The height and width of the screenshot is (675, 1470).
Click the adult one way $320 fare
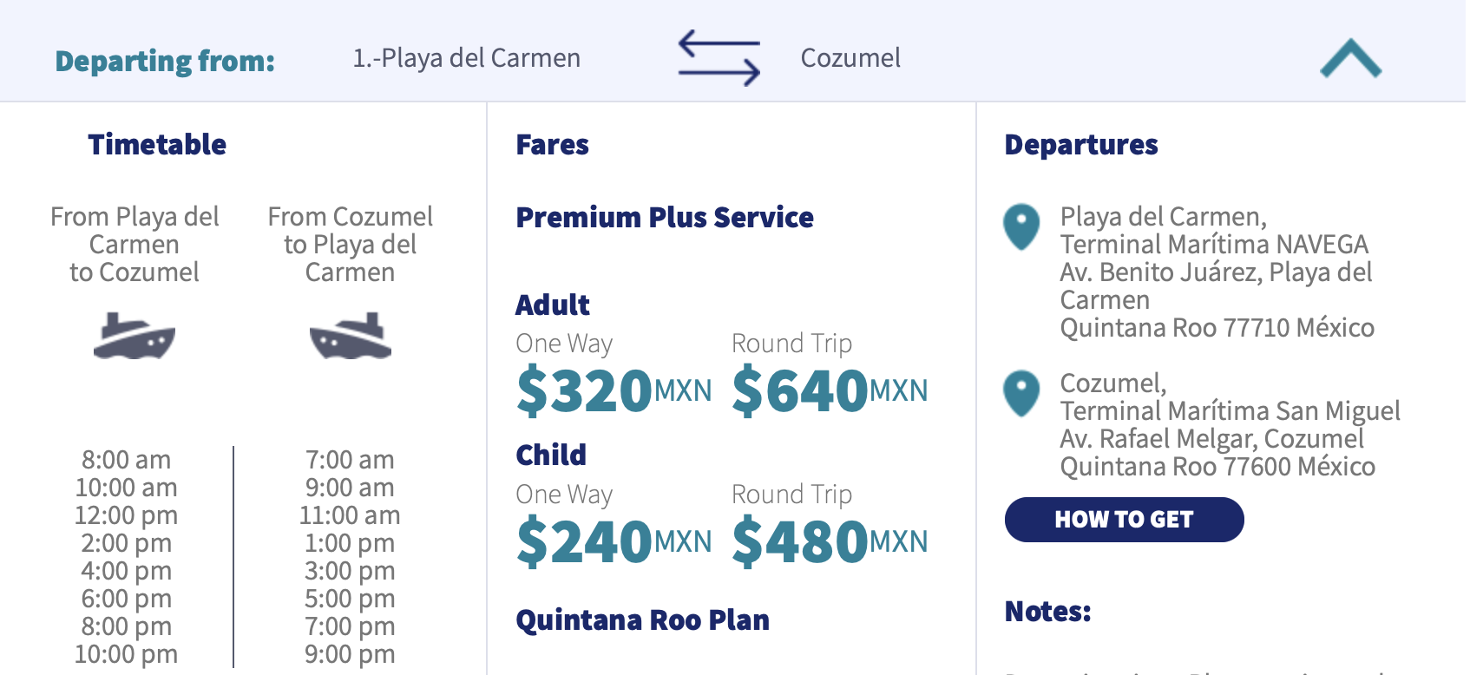click(x=614, y=390)
